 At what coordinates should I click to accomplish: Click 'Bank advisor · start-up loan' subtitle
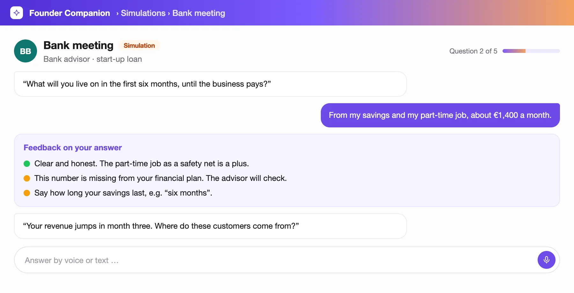(x=92, y=59)
